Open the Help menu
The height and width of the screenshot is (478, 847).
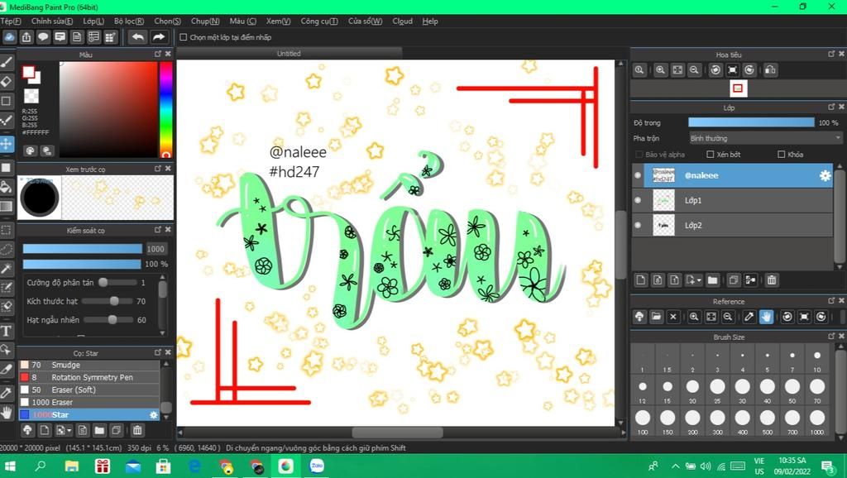[x=430, y=21]
